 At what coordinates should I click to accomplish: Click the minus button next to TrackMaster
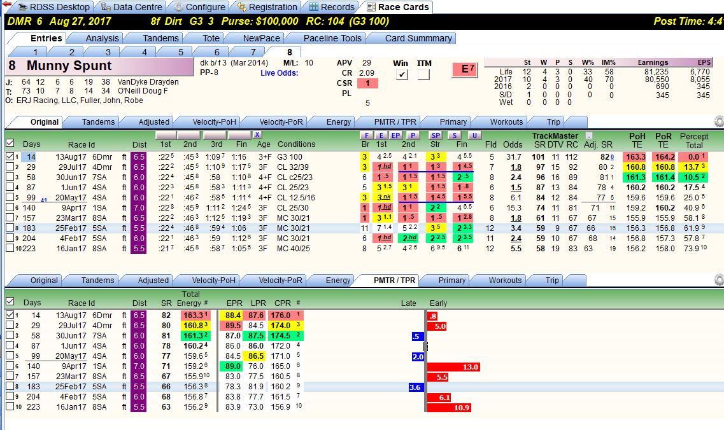589,135
